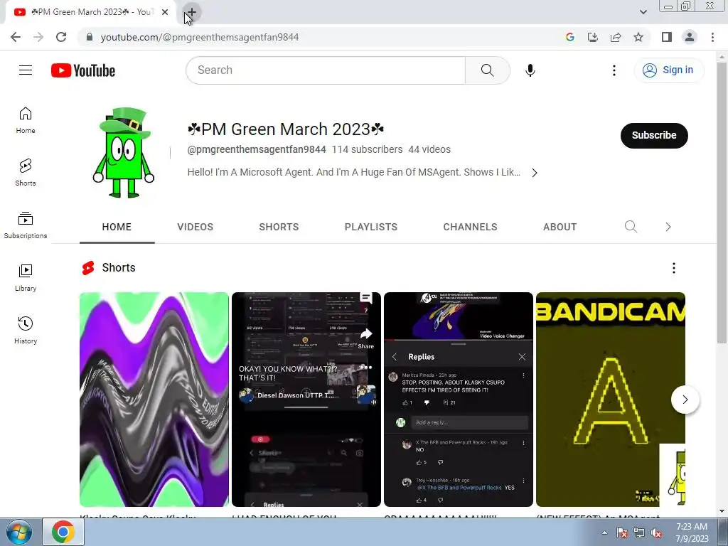Open a new browser tab
The image size is (728, 546).
(x=191, y=13)
